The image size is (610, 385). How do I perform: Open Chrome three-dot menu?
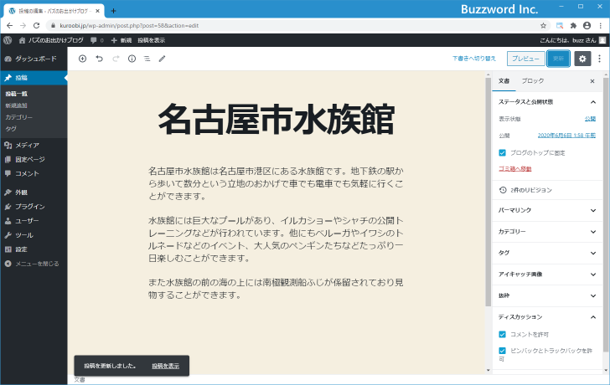point(601,26)
